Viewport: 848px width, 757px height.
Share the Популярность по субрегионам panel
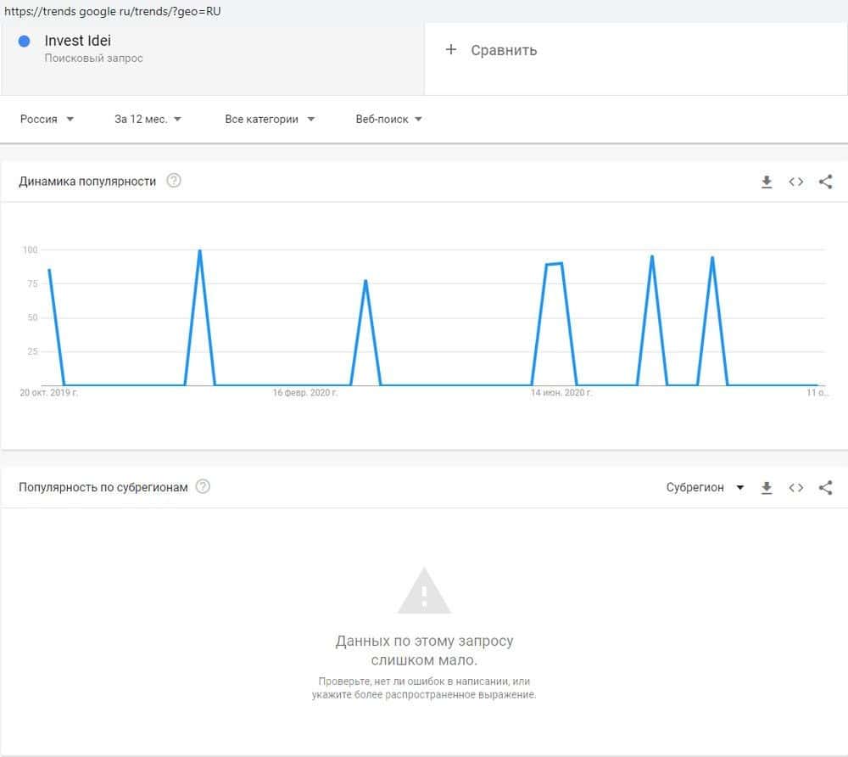pos(825,488)
